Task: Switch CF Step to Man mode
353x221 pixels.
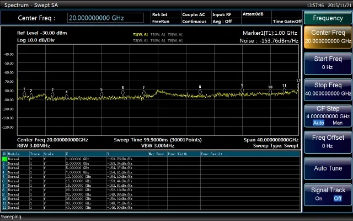Action: pyautogui.click(x=337, y=123)
